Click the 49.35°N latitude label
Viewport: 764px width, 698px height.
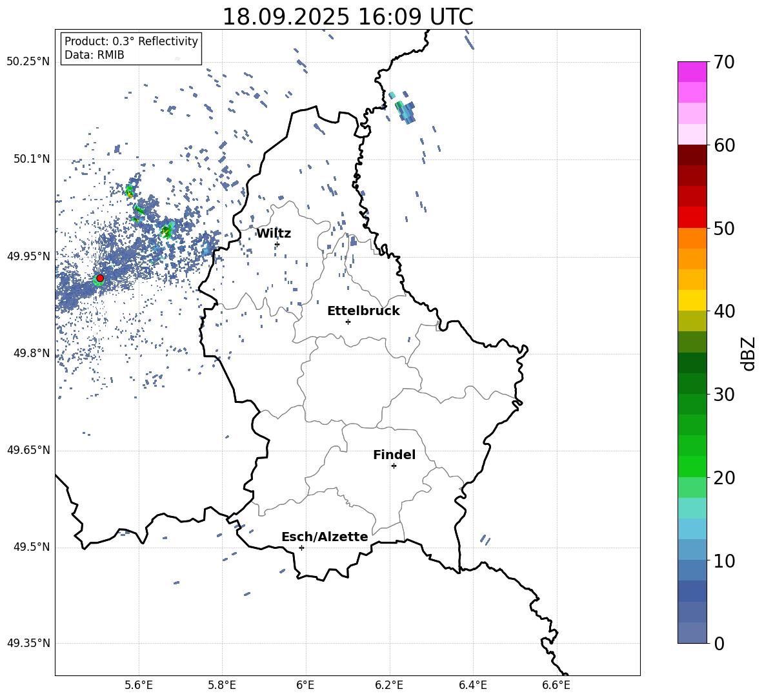pyautogui.click(x=28, y=643)
